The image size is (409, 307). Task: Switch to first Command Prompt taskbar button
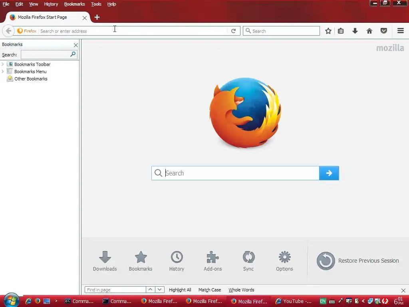[79, 301]
